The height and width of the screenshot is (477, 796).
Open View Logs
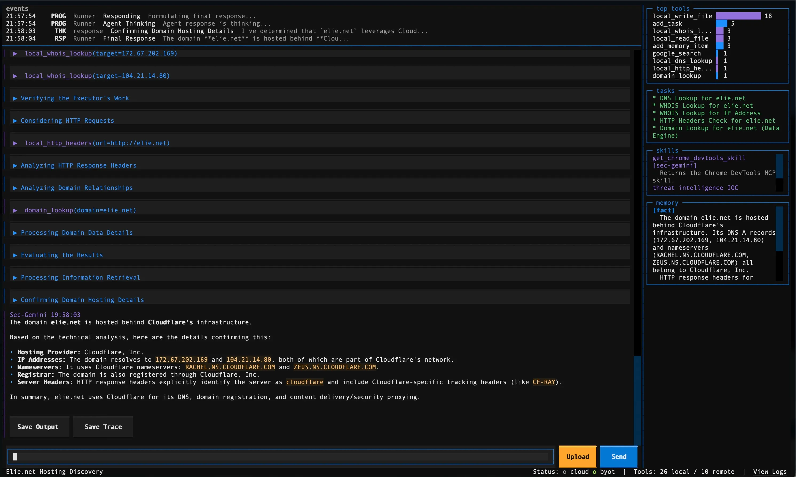tap(771, 472)
